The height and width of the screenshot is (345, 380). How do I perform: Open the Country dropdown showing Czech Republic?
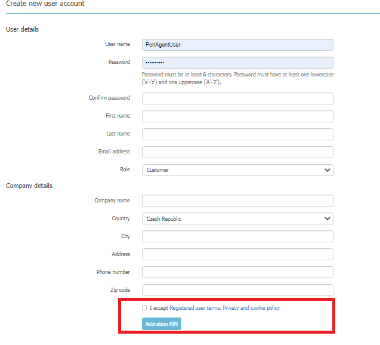tap(237, 218)
